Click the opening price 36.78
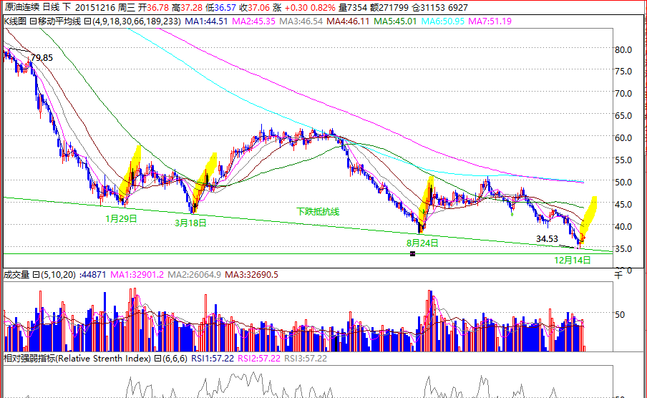Viewport: 647px width, 398px height. tap(158, 7)
